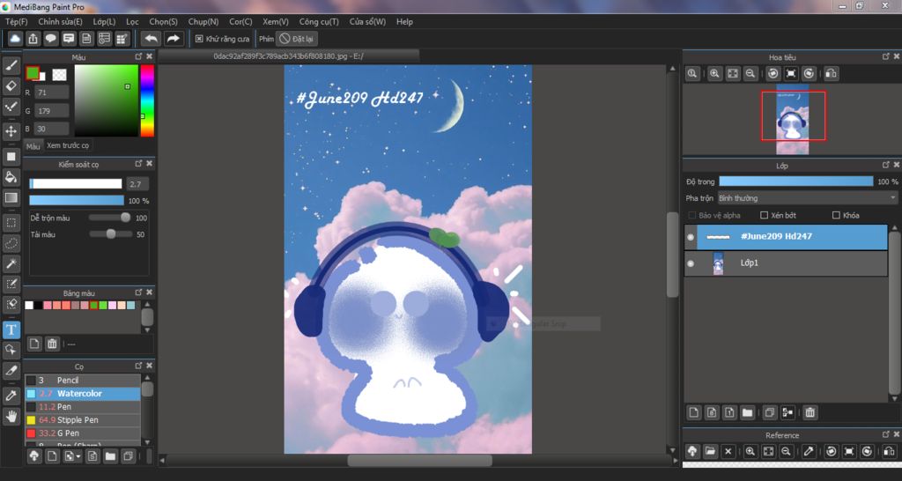Open the Lọc menu
Image resolution: width=902 pixels, height=481 pixels.
[x=132, y=21]
